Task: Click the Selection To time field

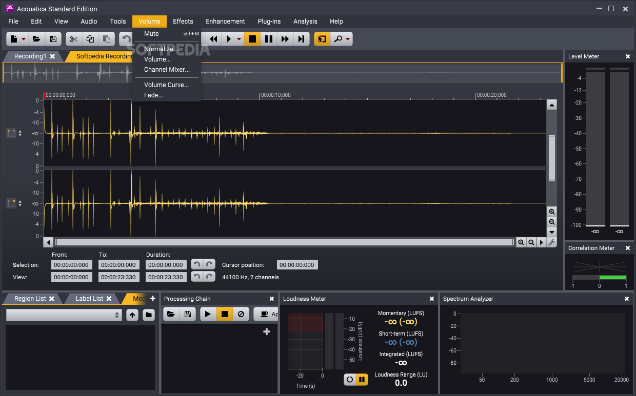Action: [119, 265]
